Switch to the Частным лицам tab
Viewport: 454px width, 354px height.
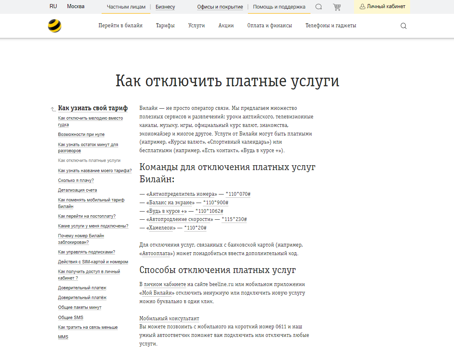click(x=126, y=7)
